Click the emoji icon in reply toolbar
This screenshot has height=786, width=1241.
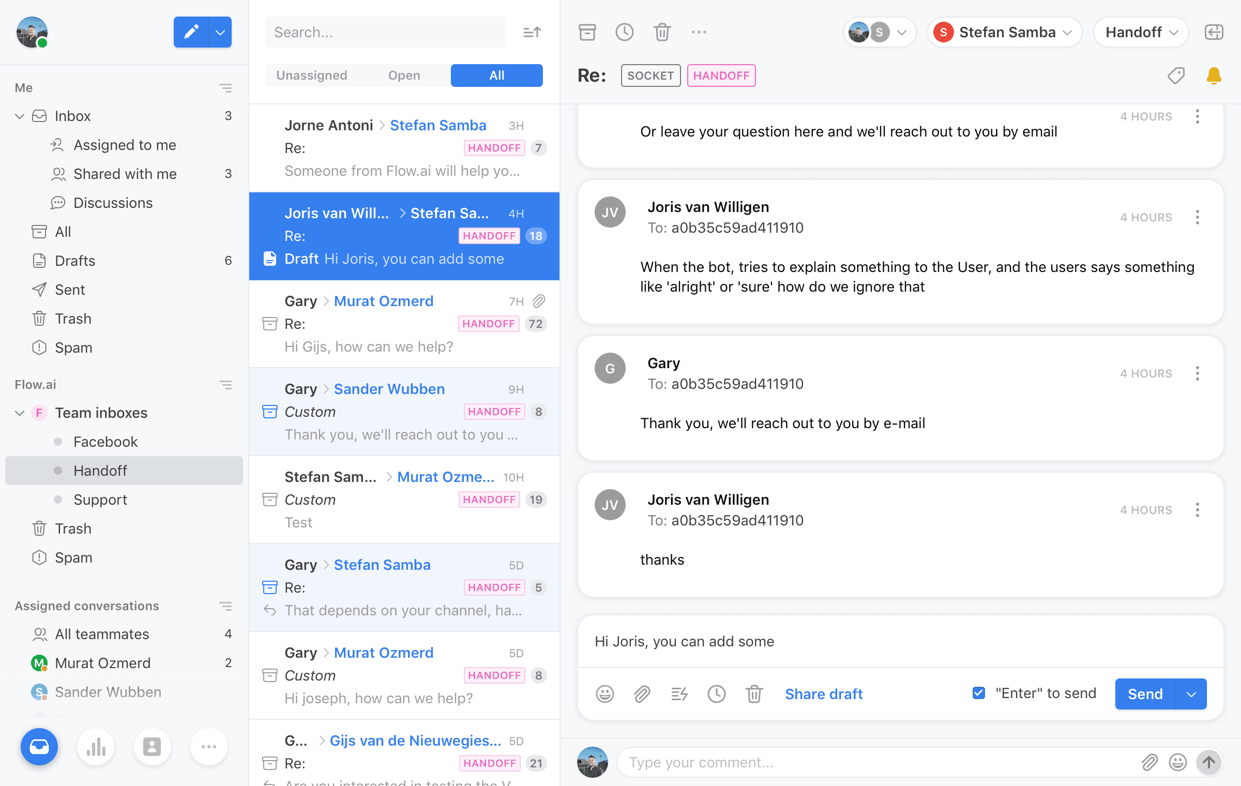coord(604,694)
